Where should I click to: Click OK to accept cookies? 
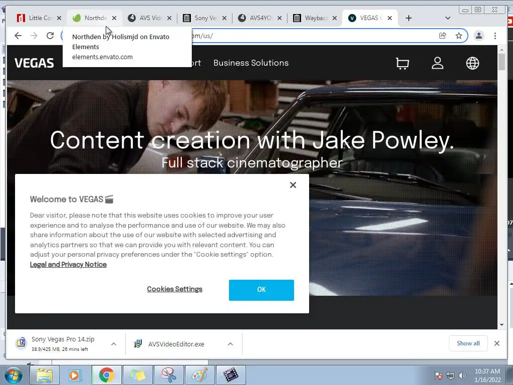click(x=262, y=290)
